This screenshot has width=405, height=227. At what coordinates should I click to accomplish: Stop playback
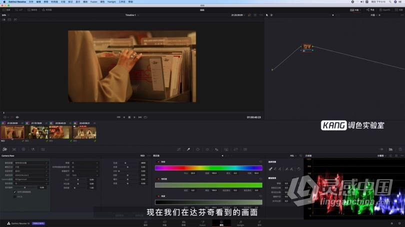129,117
